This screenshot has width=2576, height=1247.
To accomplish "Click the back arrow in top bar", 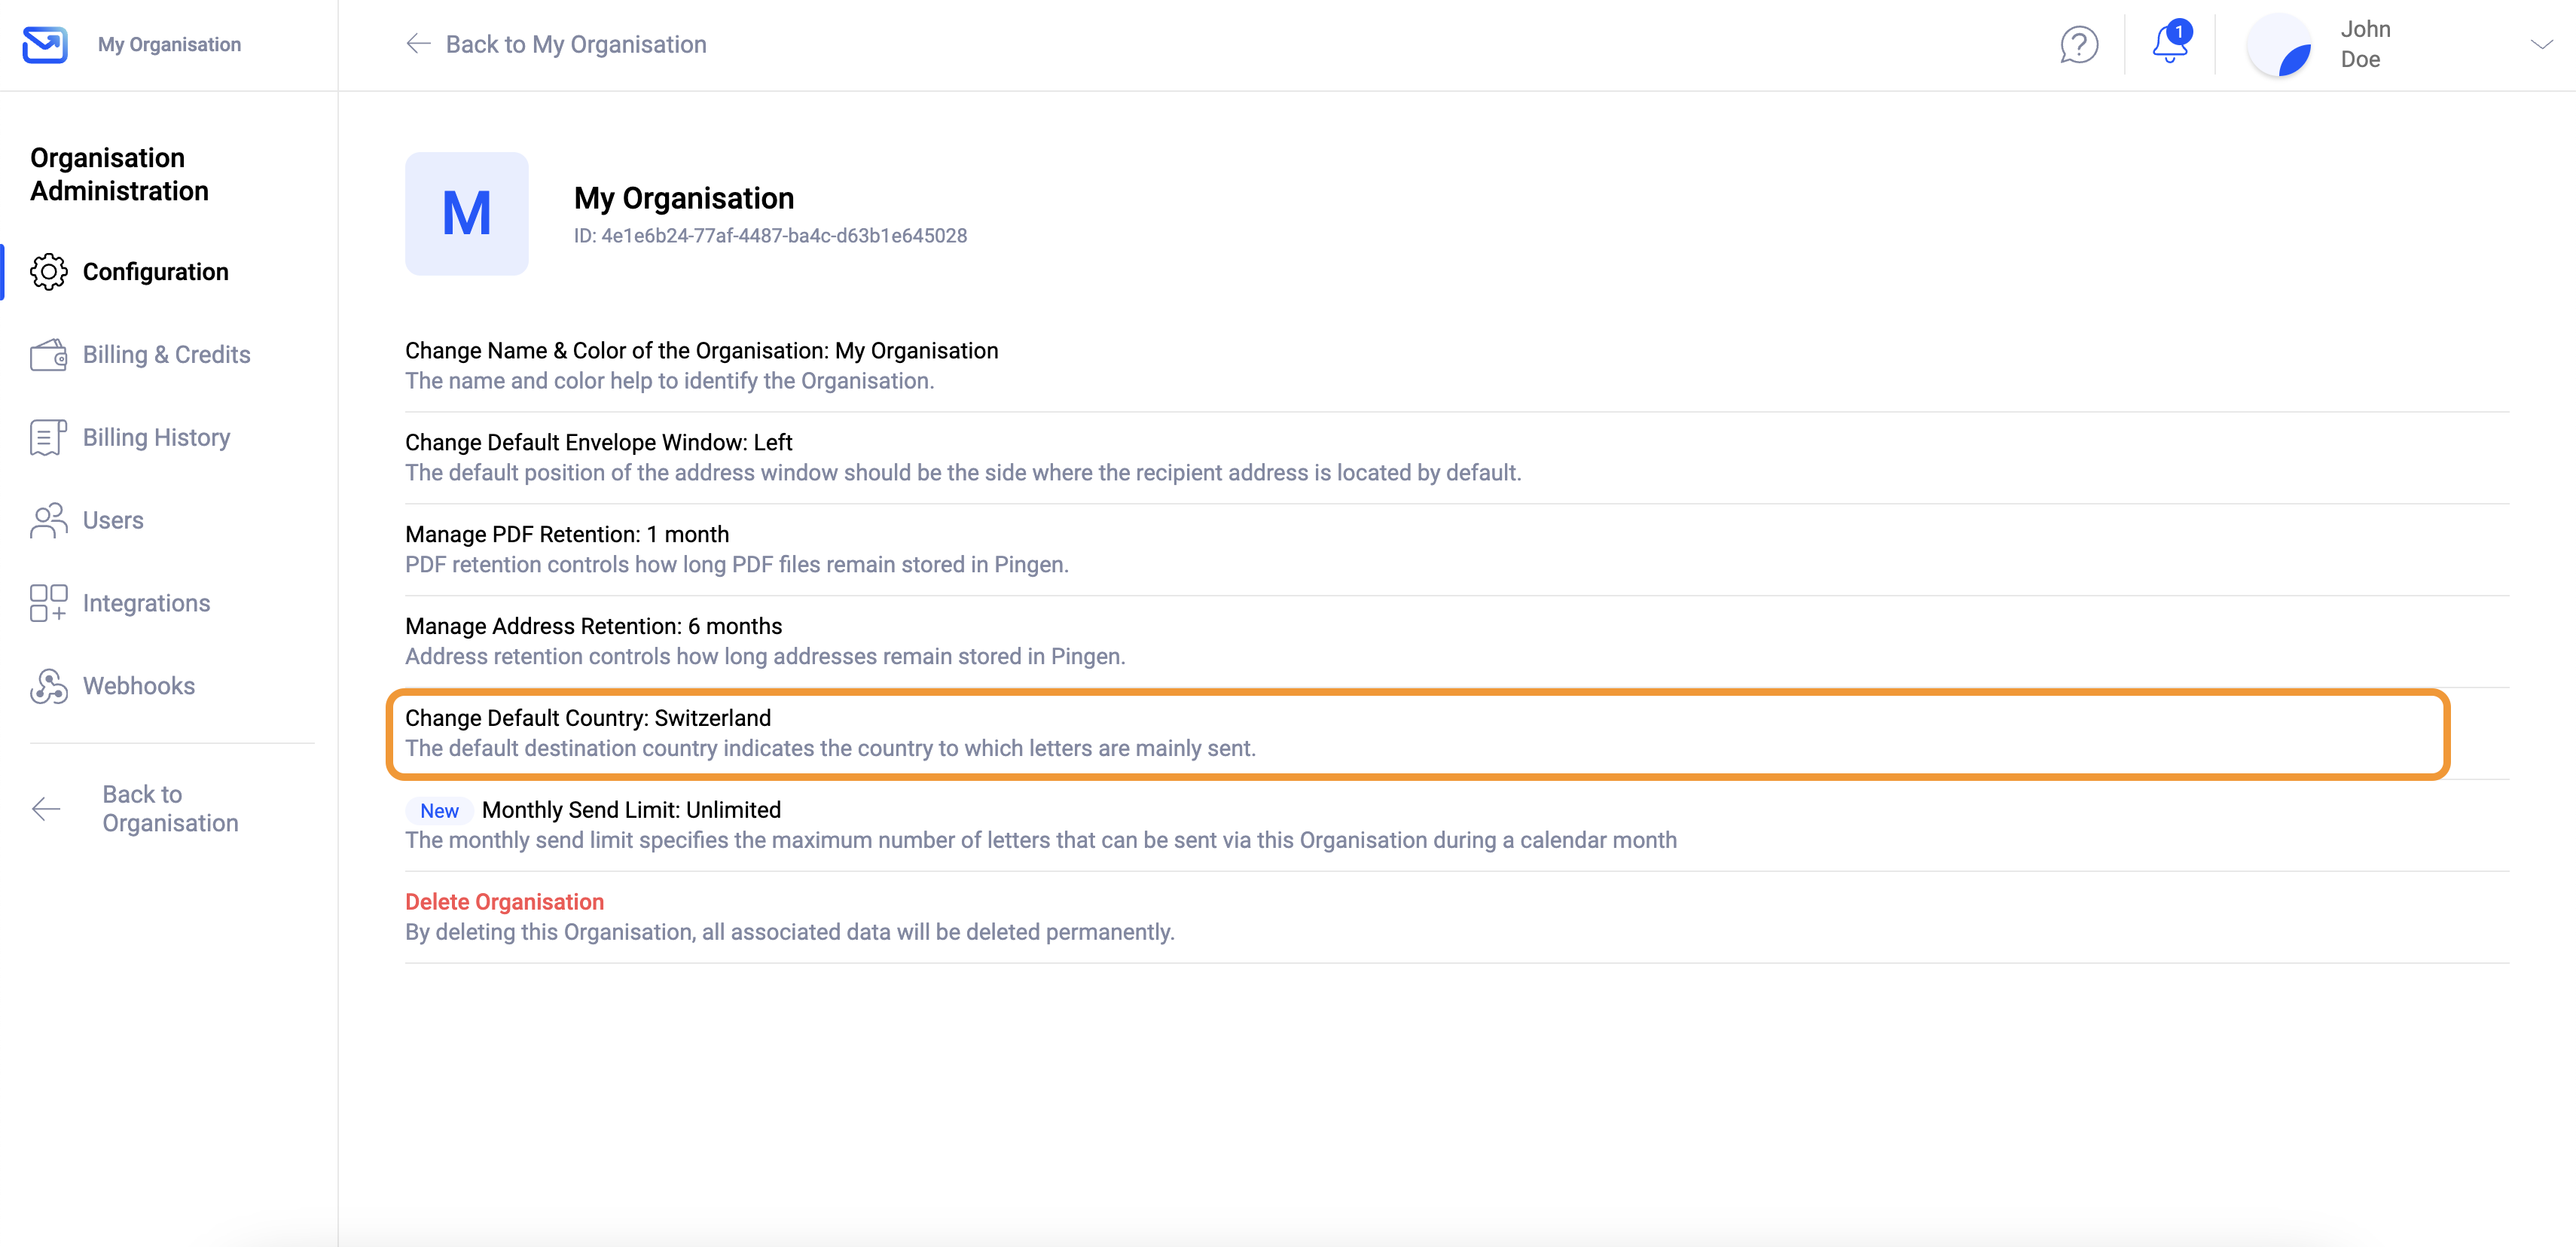I will point(418,44).
